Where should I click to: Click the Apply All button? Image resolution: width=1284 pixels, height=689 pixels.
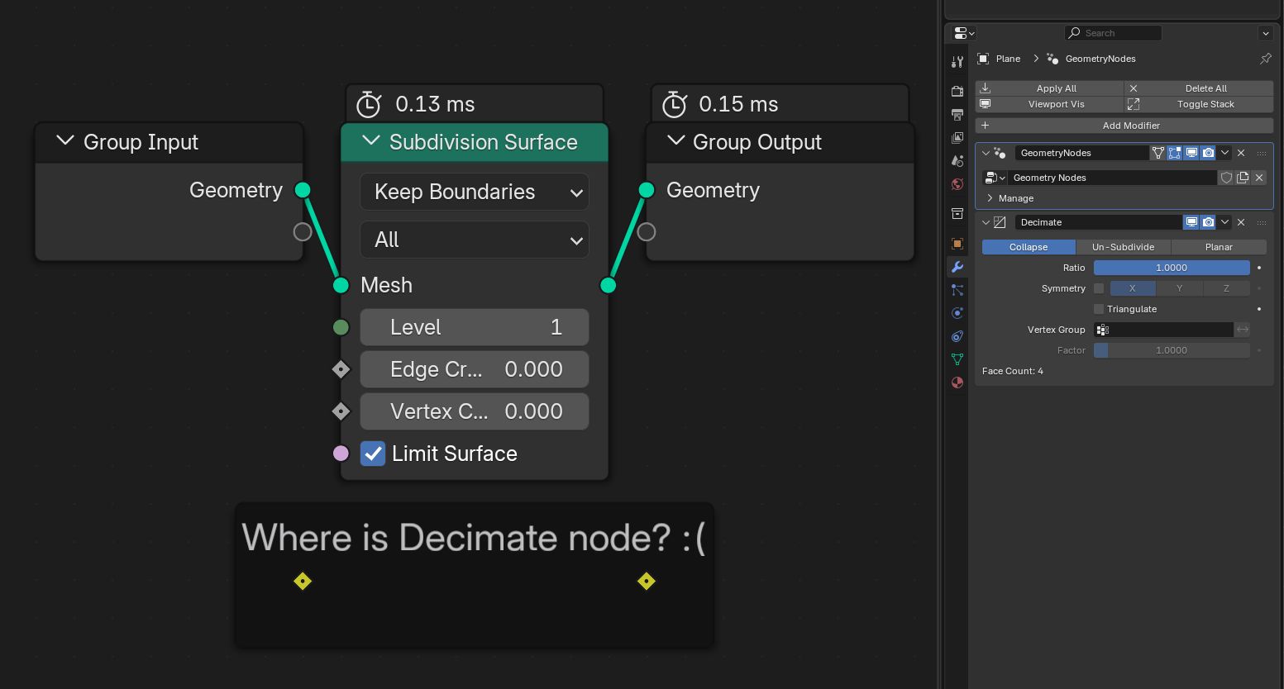pos(1049,88)
